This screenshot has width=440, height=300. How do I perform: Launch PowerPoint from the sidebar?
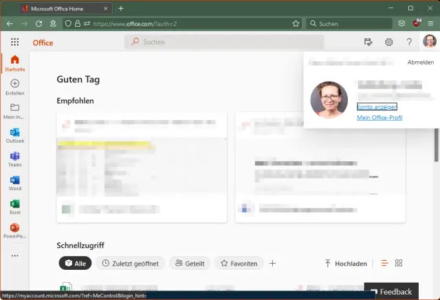pos(14,231)
